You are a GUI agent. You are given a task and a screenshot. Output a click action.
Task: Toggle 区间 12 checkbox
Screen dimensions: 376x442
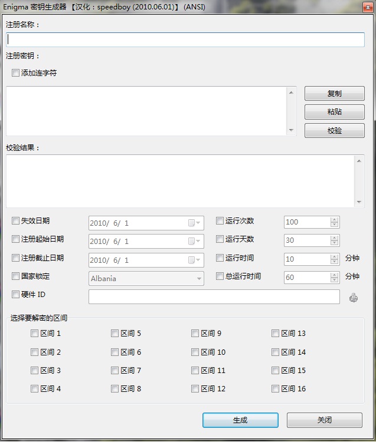(x=195, y=389)
